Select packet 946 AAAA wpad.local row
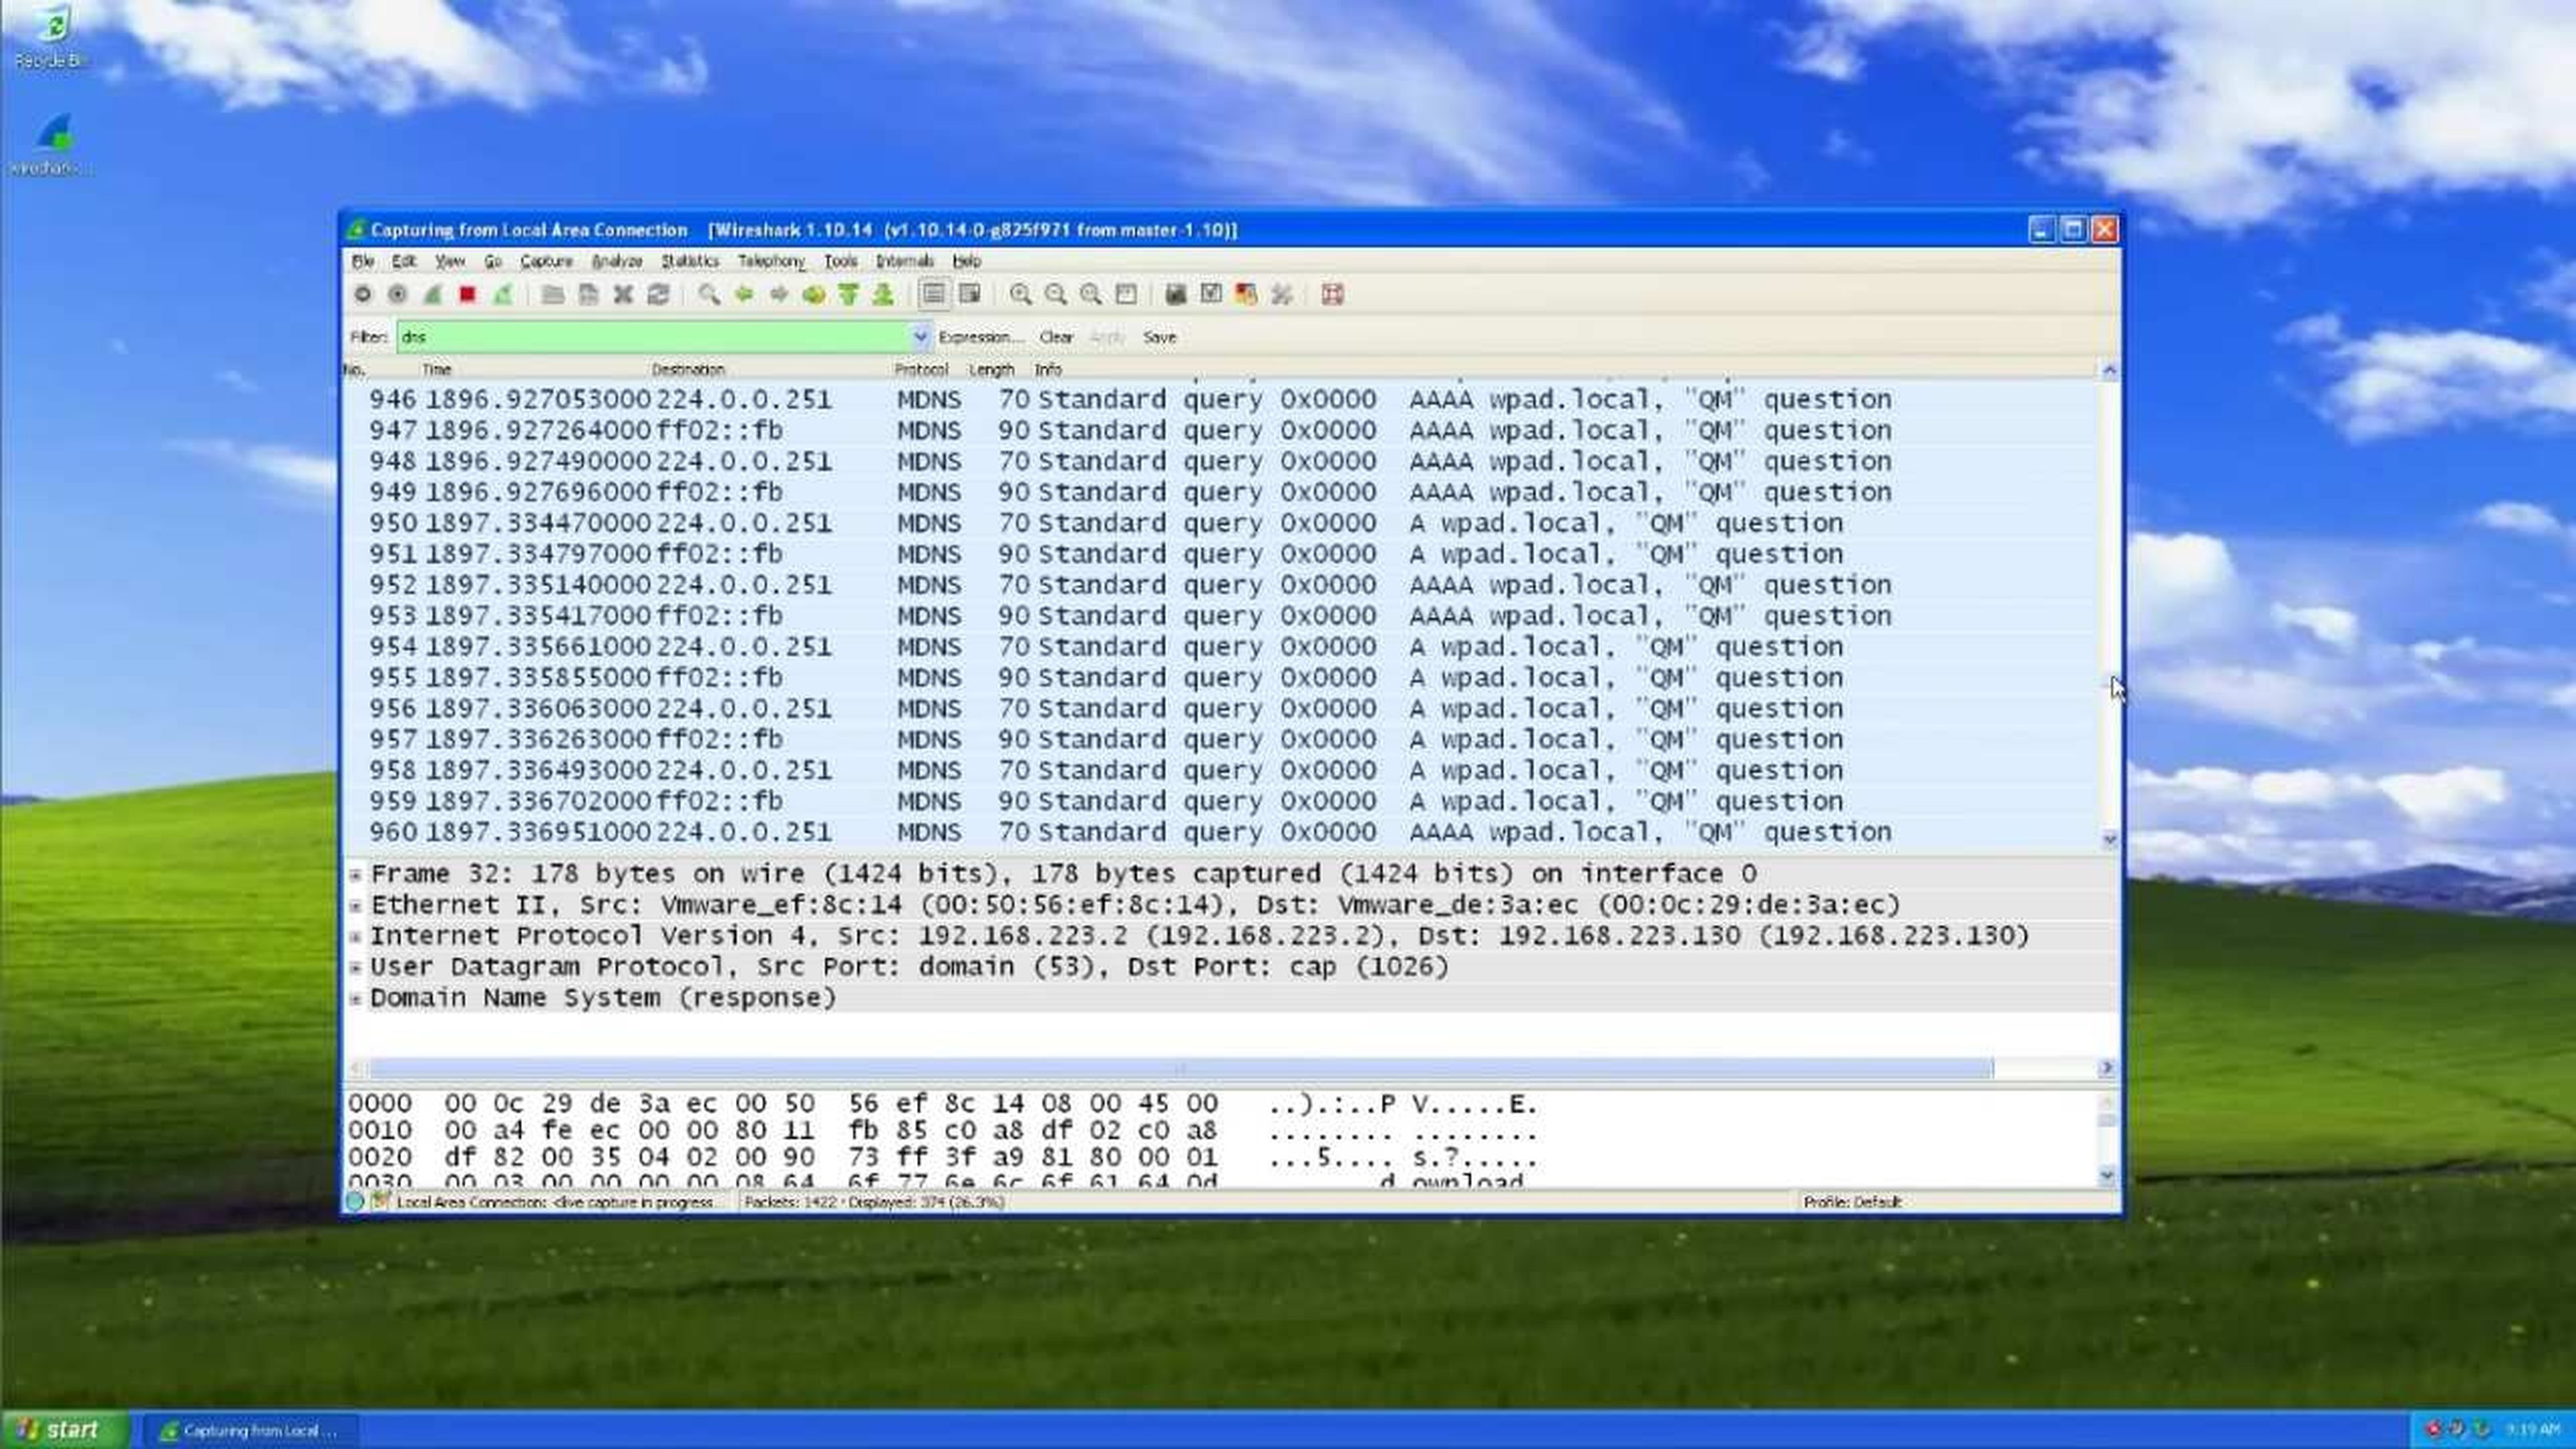This screenshot has height=1449, width=2576. coord(1220,399)
